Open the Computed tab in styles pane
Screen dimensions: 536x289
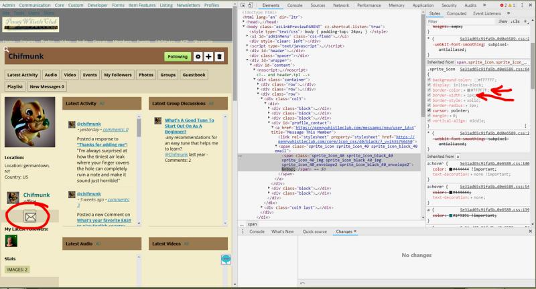(457, 13)
